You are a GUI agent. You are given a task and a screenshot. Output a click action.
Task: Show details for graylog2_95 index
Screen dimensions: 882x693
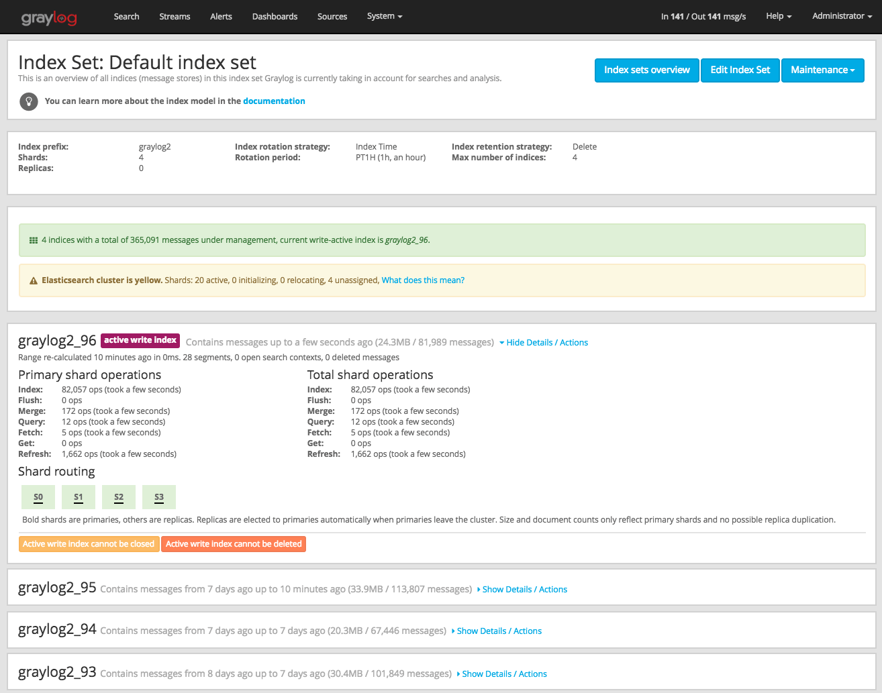pos(524,589)
